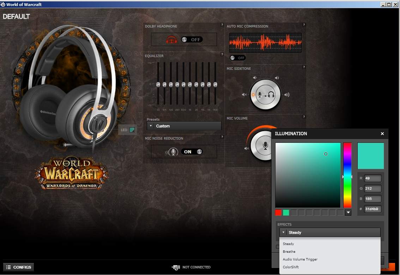Open help for the Equalizer panel
Image resolution: width=400 pixels, height=275 pixels.
222,54
